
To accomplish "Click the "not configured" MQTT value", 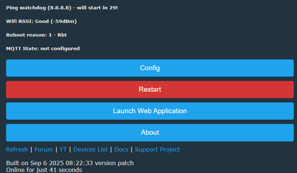I will pyautogui.click(x=60, y=48).
